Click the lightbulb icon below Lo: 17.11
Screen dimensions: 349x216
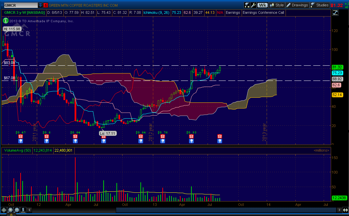click(x=104, y=141)
